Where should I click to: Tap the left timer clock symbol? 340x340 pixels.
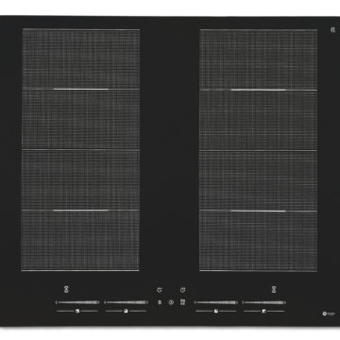click(x=160, y=290)
